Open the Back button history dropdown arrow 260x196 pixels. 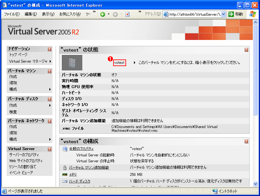click(108, 14)
